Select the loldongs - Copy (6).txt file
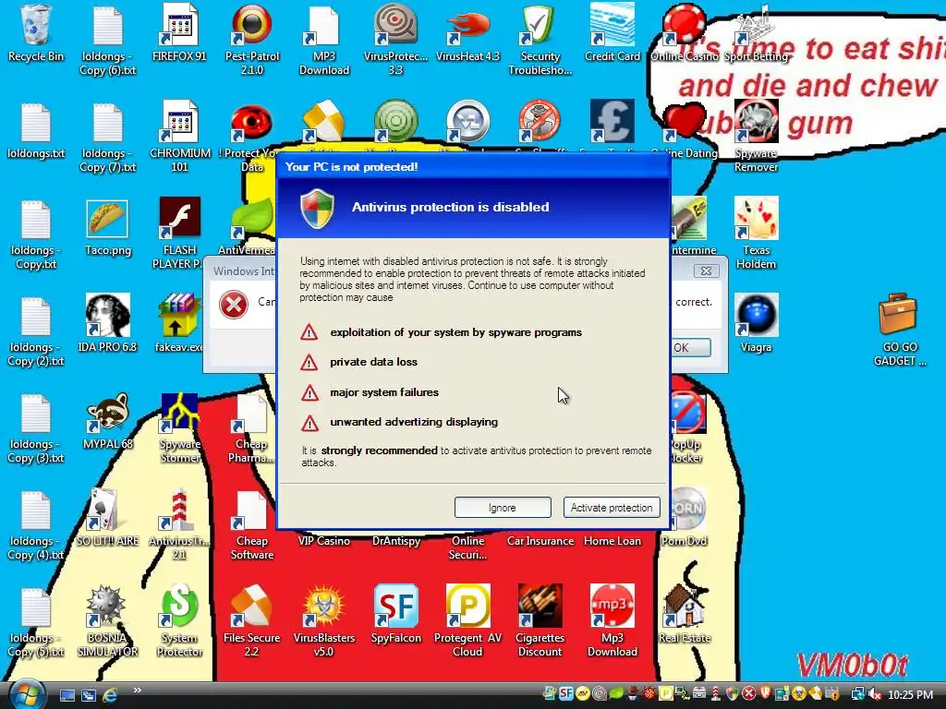Image resolution: width=946 pixels, height=709 pixels. [107, 39]
